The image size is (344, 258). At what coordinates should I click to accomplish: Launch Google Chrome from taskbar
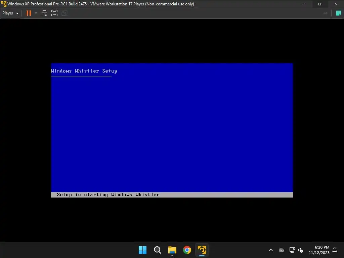click(187, 250)
